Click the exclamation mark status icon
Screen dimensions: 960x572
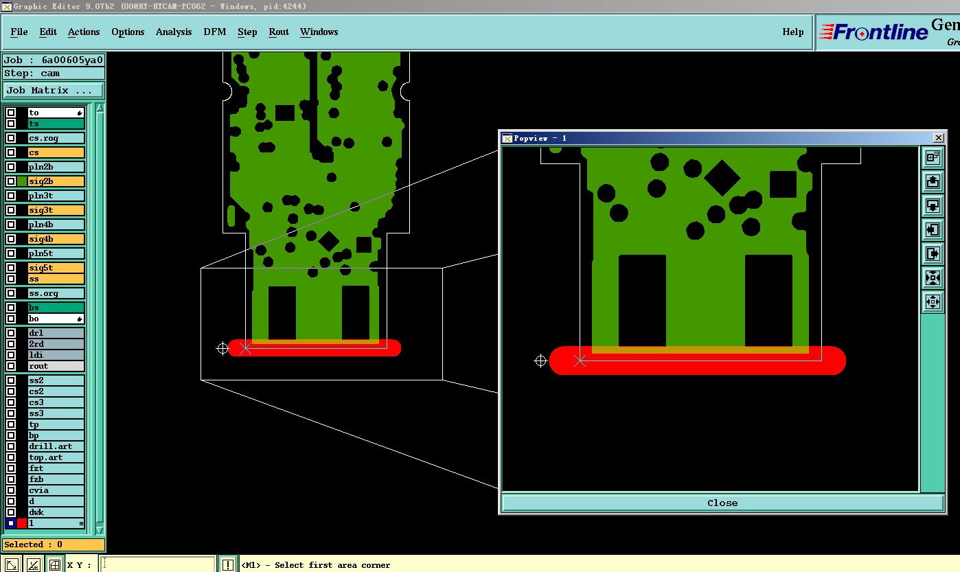(x=228, y=564)
